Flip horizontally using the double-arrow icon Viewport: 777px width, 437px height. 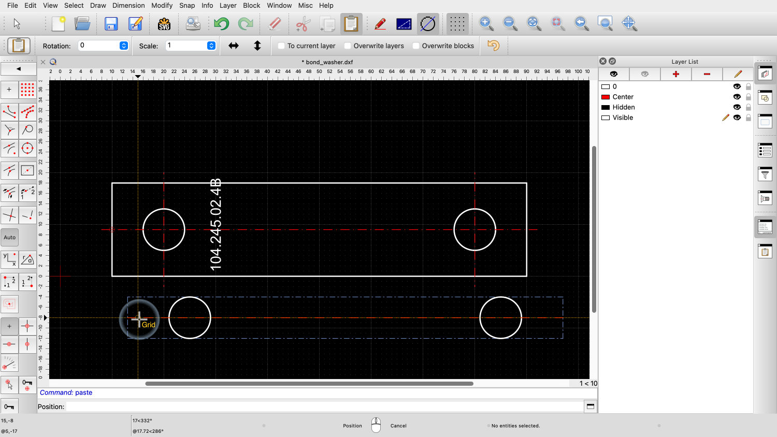click(234, 46)
